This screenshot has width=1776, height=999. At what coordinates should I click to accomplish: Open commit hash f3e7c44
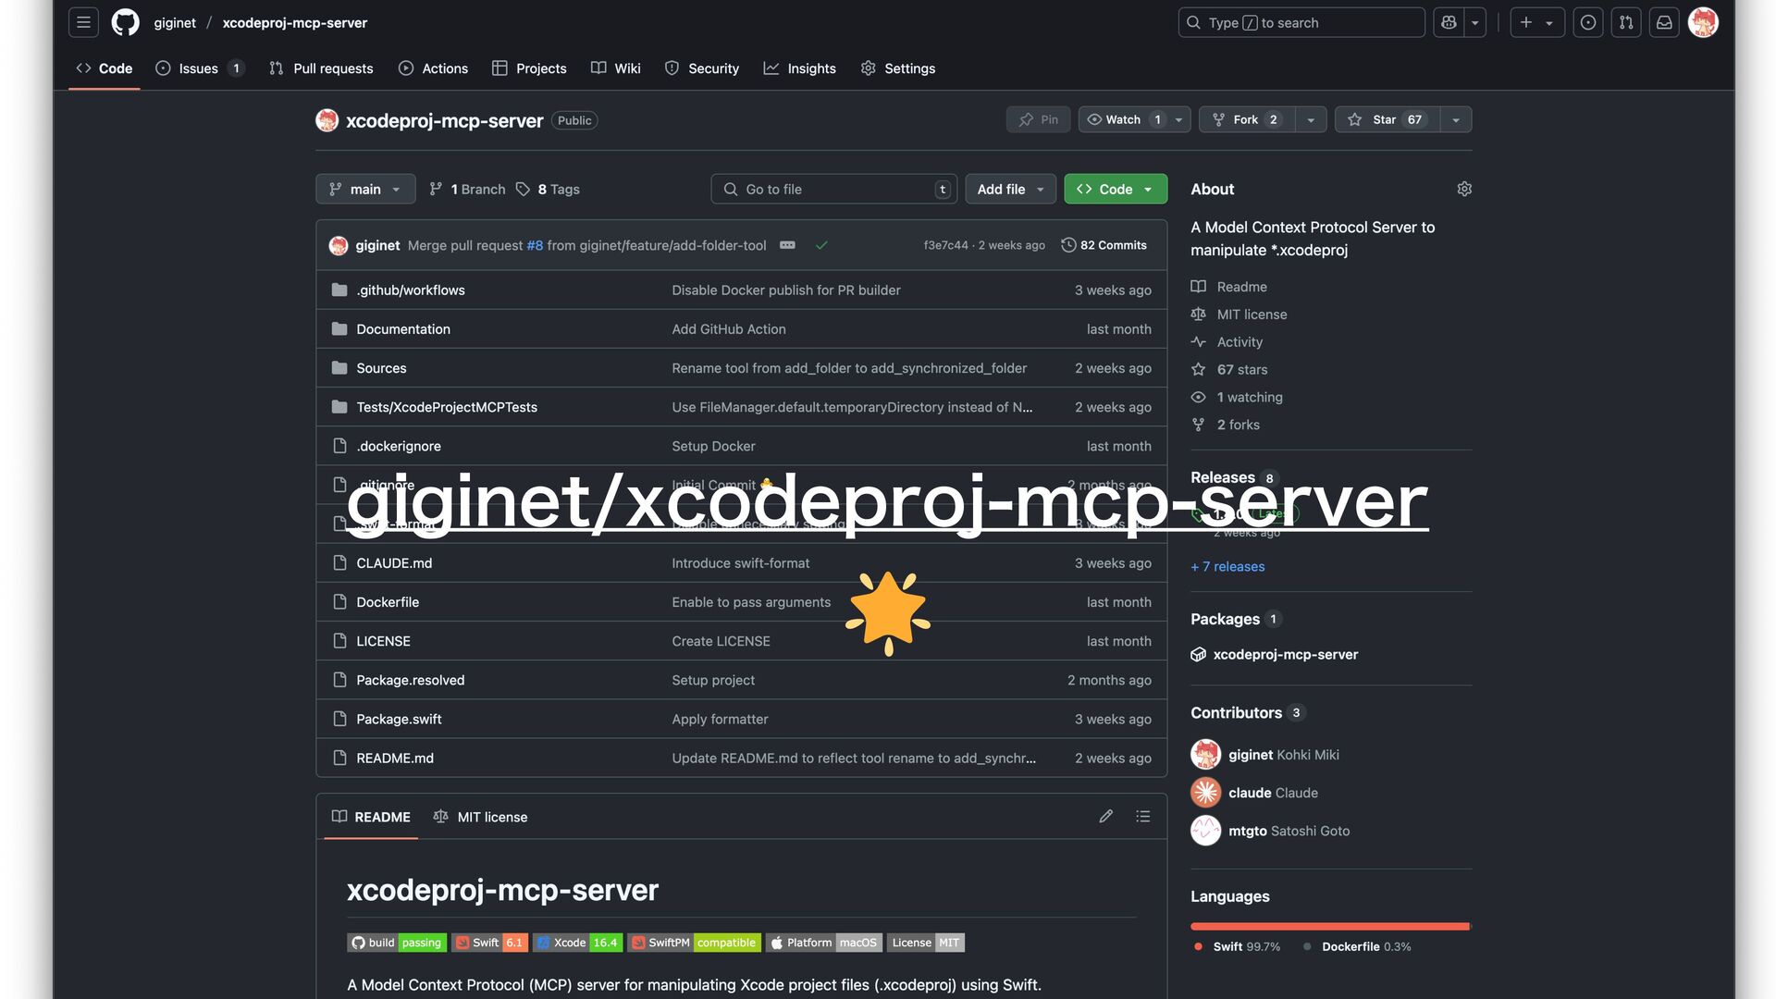click(945, 245)
